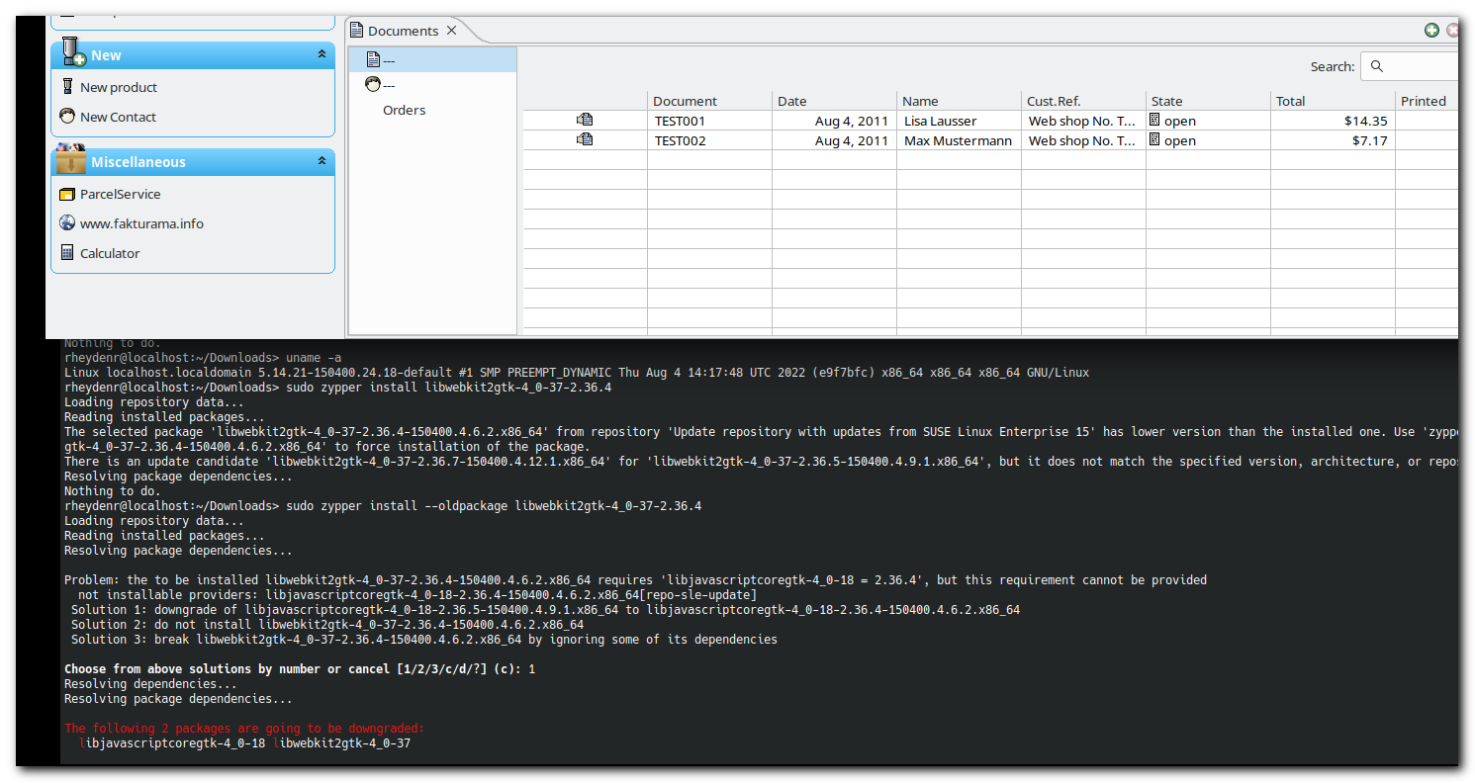Screen dimensions: 1475x783
Task: Collapse the Miscellaneous section
Action: click(322, 161)
